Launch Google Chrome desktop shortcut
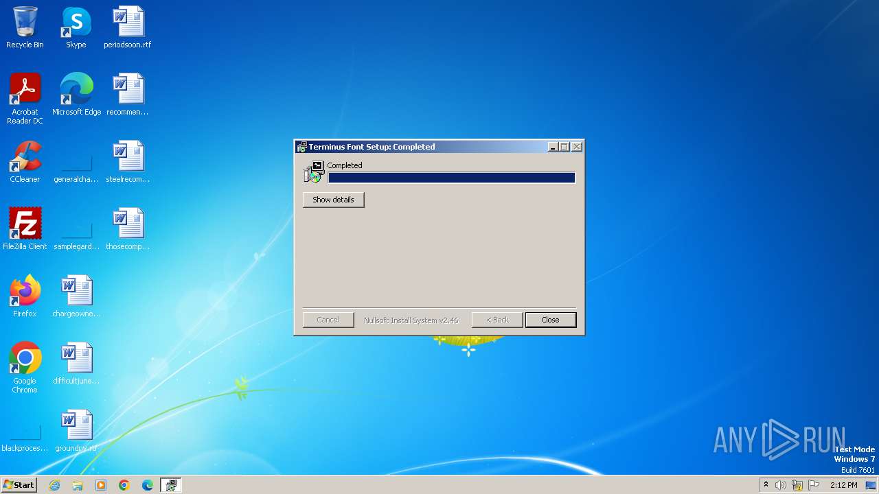Viewport: 879px width, 494px height. click(x=25, y=368)
